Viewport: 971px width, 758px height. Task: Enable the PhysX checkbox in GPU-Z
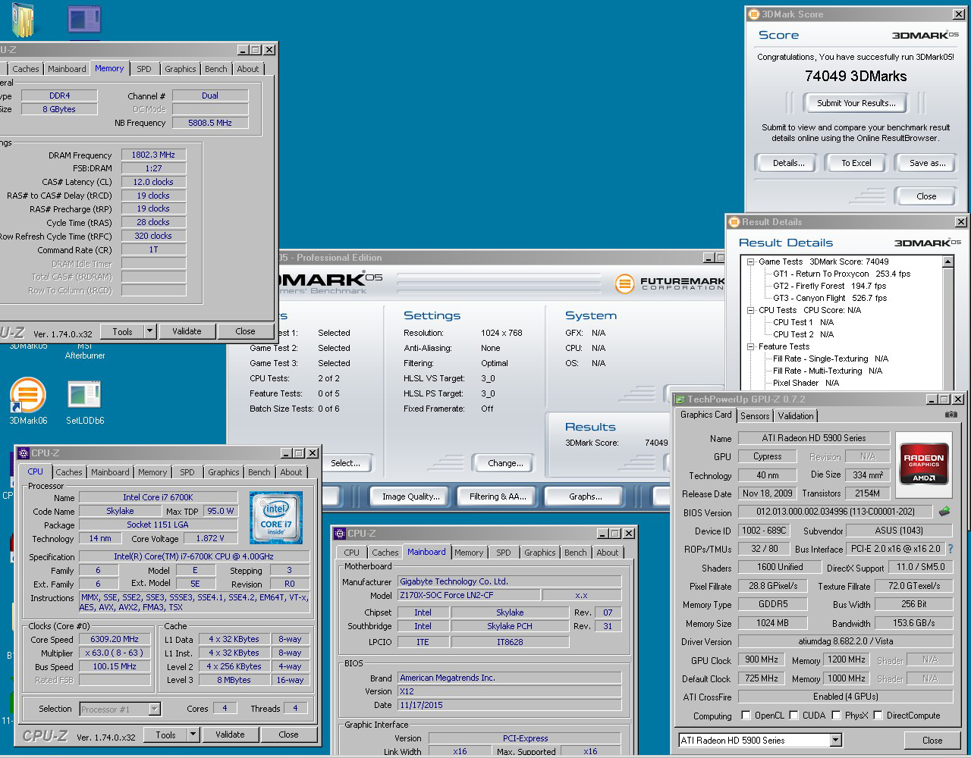tap(836, 715)
